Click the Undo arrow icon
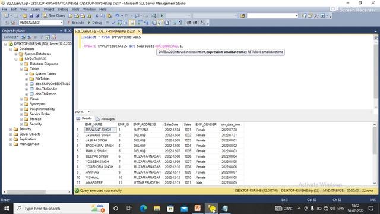Viewport: 380px width, 214px height. 117,16
